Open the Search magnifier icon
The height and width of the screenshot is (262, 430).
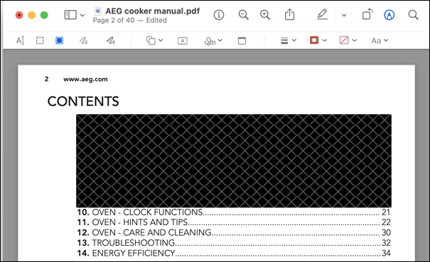pos(413,15)
